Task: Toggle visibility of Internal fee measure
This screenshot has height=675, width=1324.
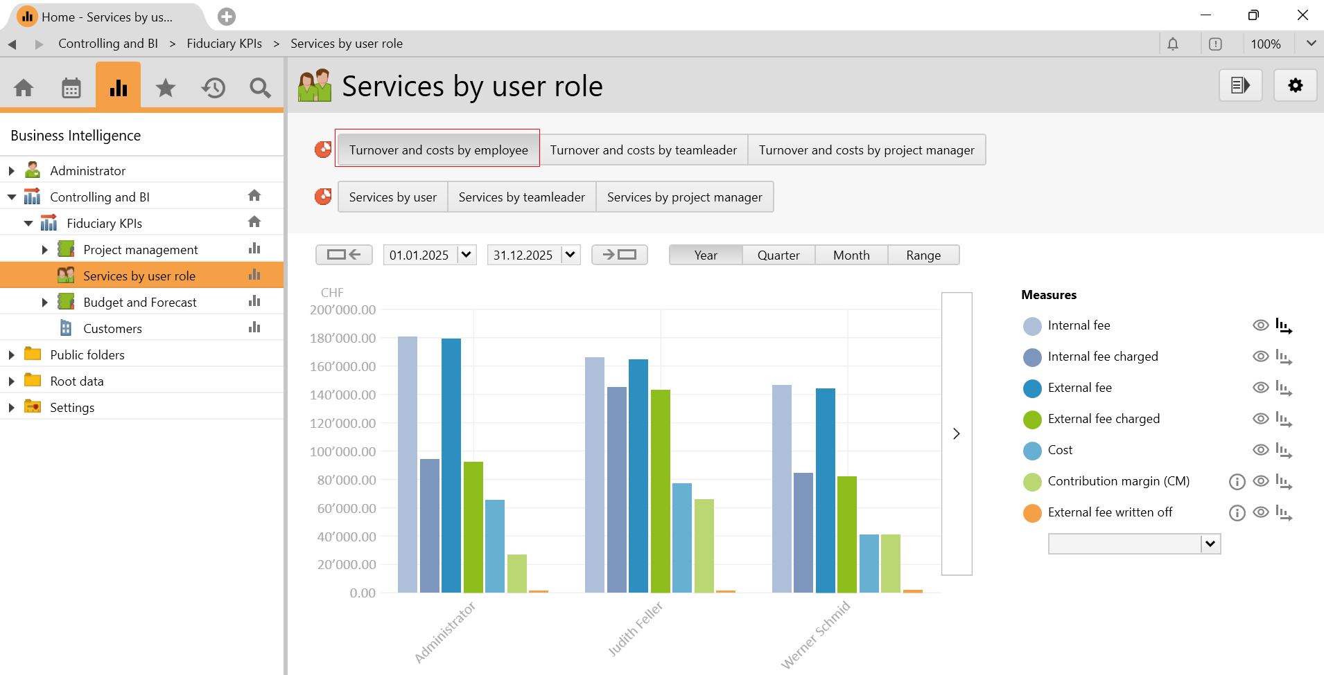Action: pos(1261,325)
